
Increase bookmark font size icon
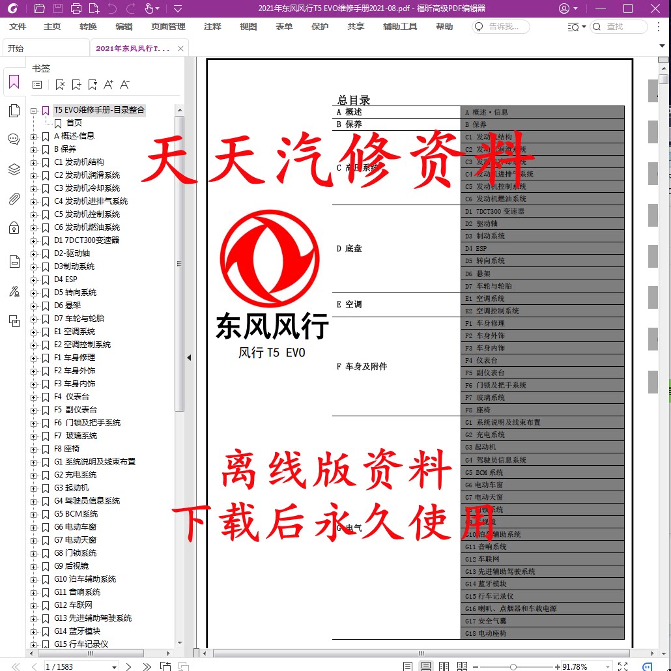click(108, 85)
